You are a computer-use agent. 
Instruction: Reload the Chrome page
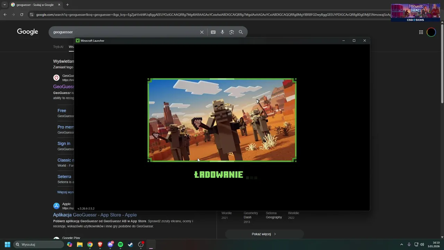click(x=22, y=15)
